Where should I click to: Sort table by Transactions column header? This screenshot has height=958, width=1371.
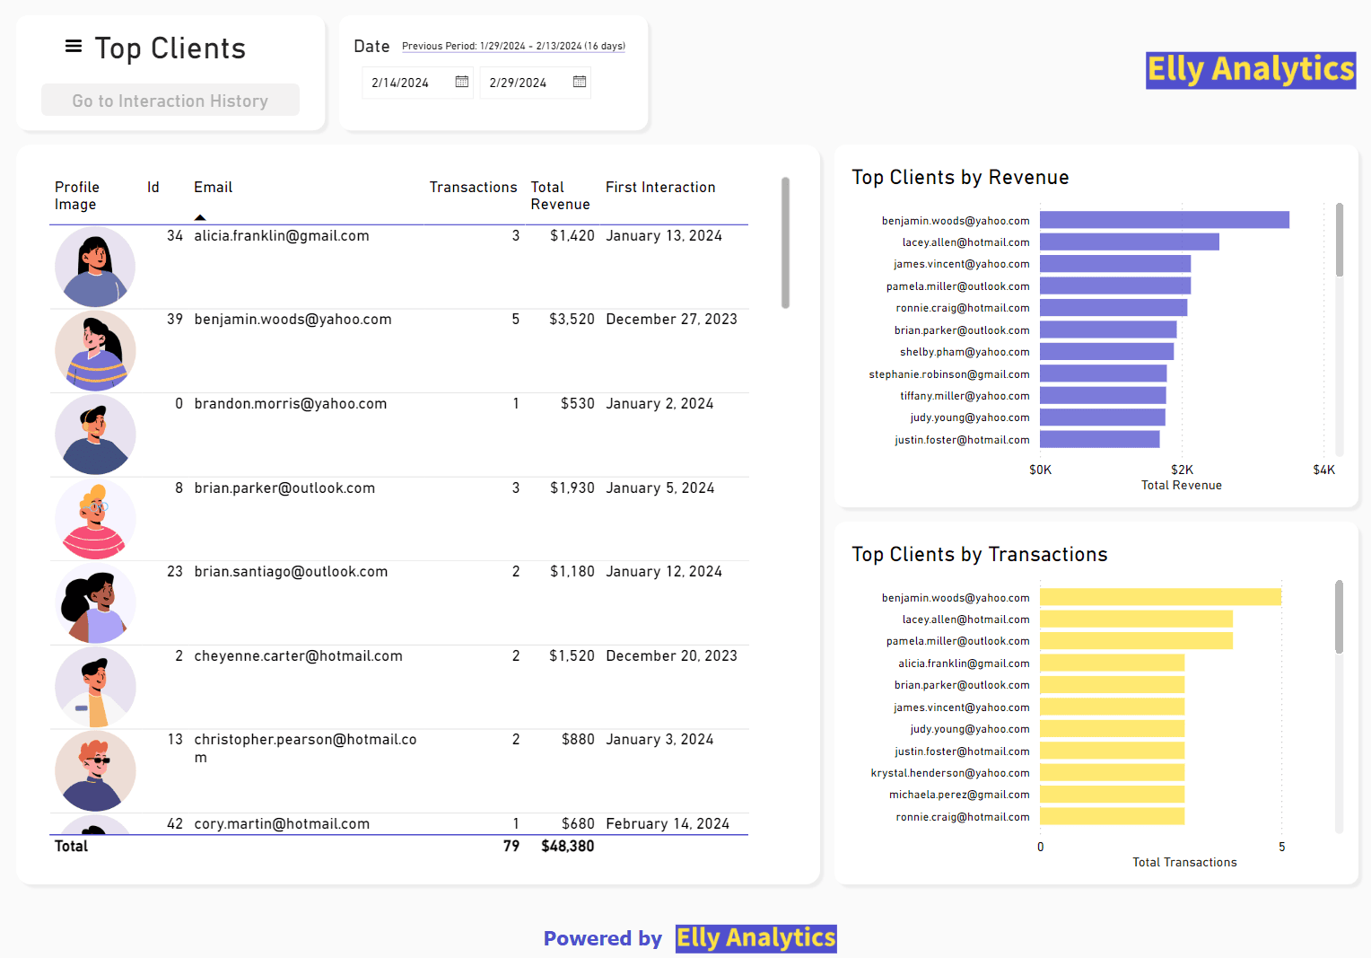pyautogui.click(x=473, y=187)
